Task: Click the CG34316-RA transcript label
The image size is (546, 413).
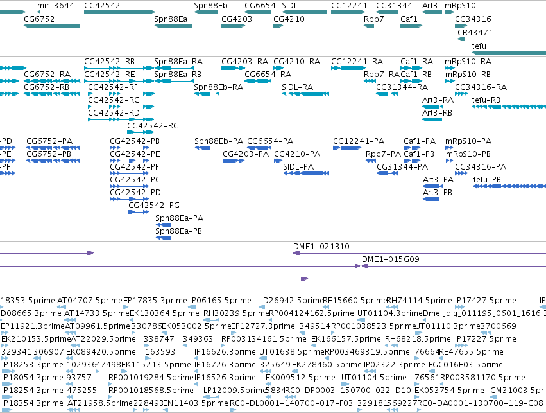Action: [x=481, y=87]
